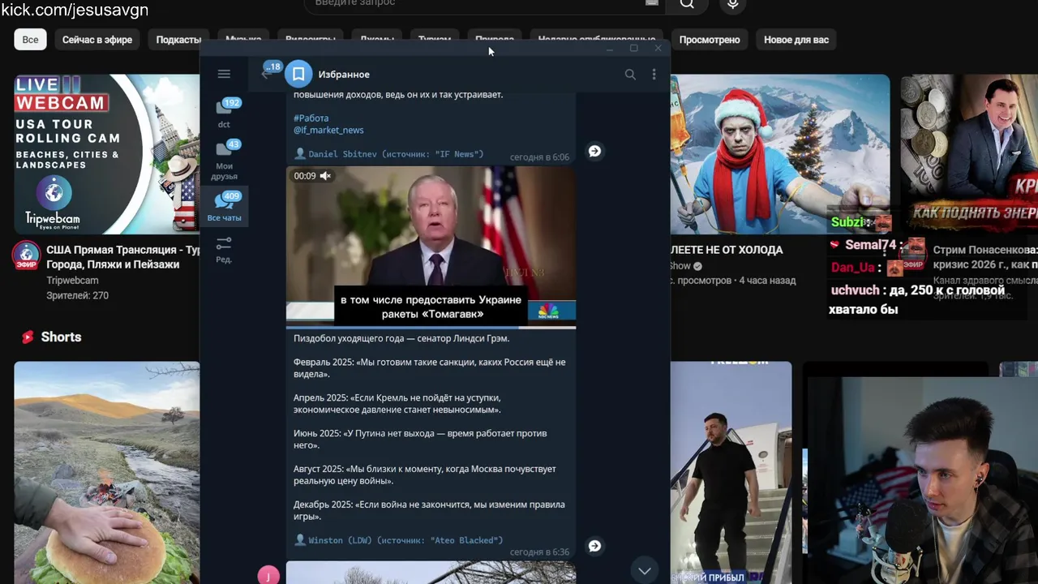This screenshot has height=584, width=1038.
Task: Open the @if_market_news mention link
Action: (328, 130)
